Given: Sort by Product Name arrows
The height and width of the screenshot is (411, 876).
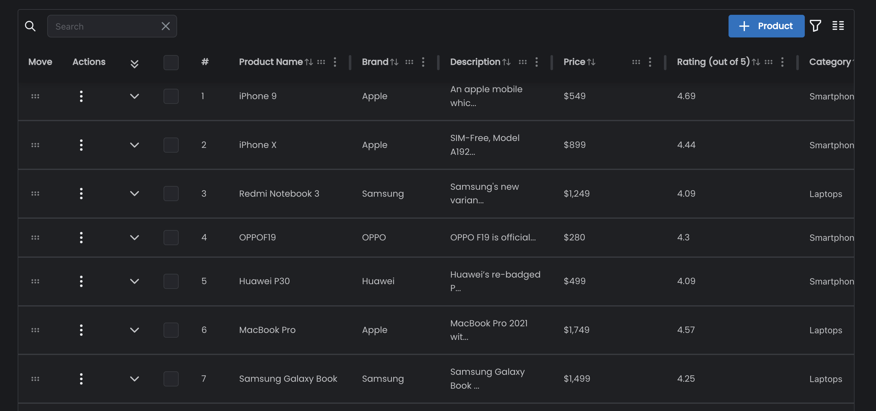Looking at the screenshot, I should 309,62.
